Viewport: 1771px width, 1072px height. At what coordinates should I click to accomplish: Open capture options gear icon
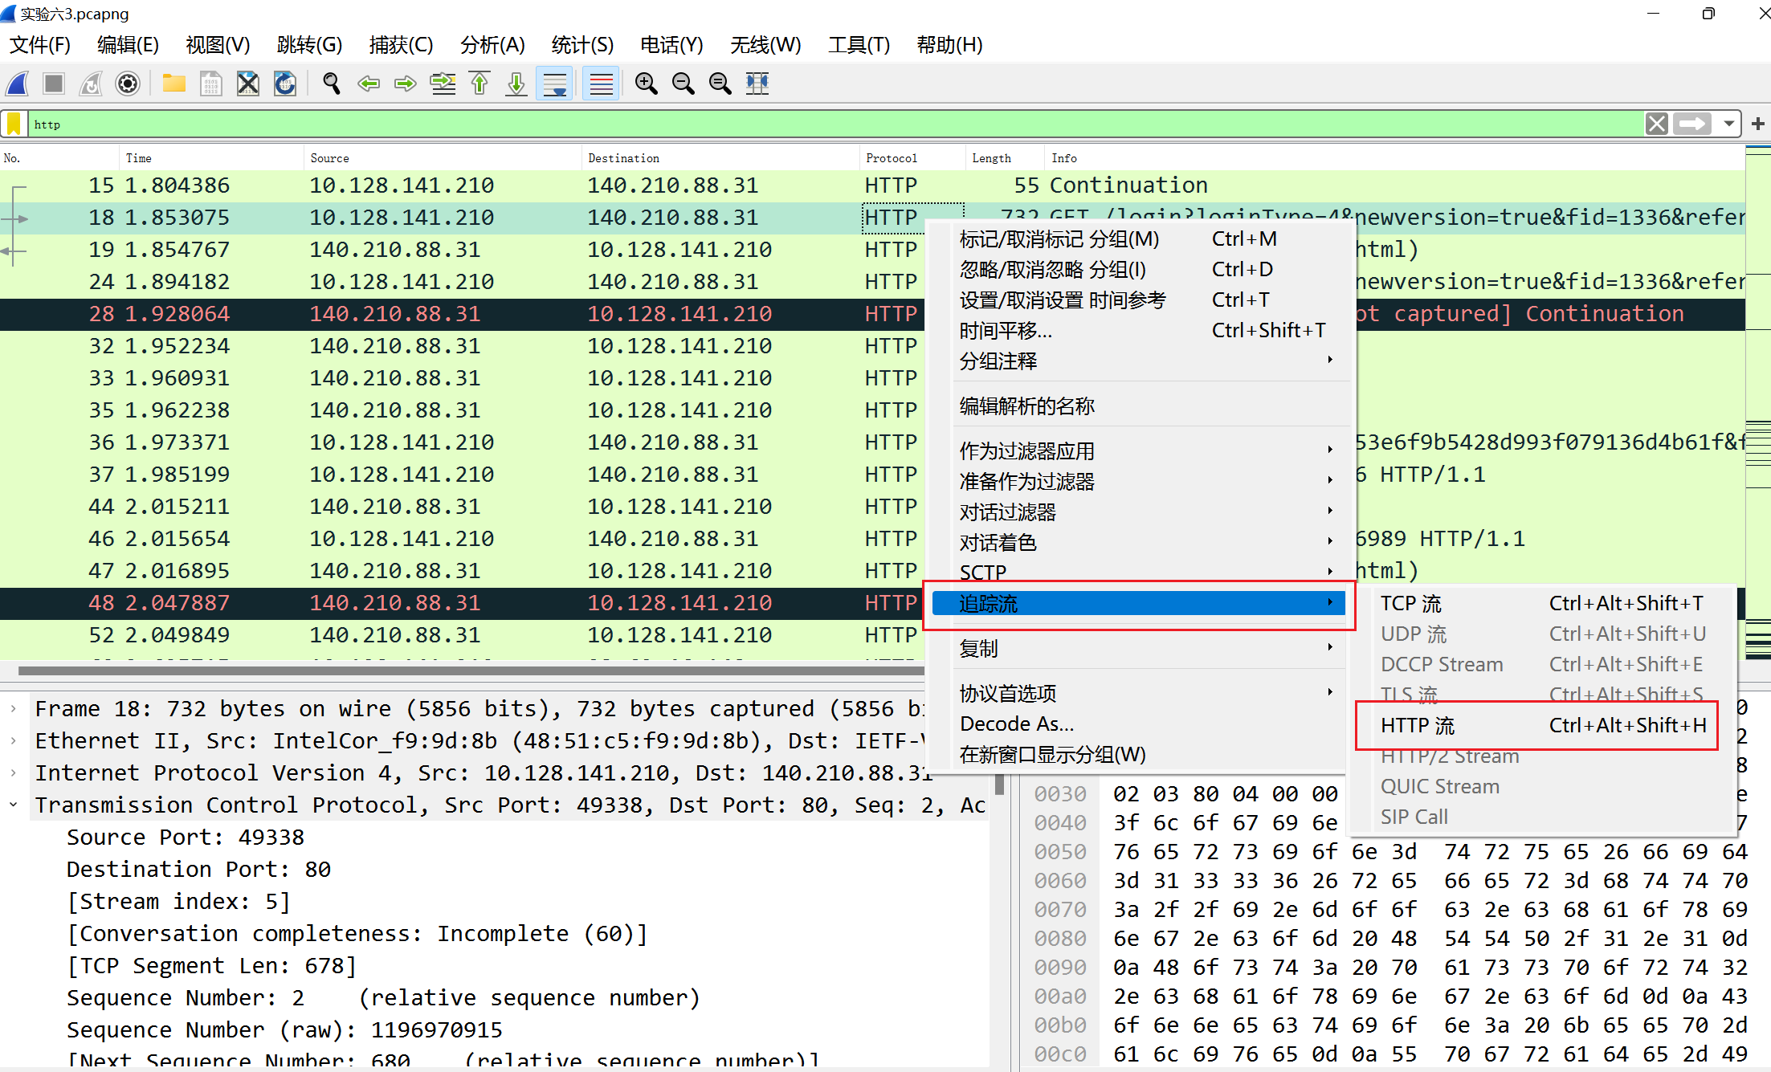point(128,84)
